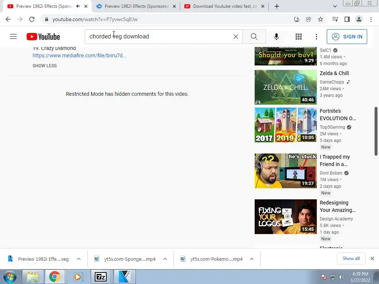Open the Doni Bobes channel name
The height and width of the screenshot is (284, 379).
[331, 173]
